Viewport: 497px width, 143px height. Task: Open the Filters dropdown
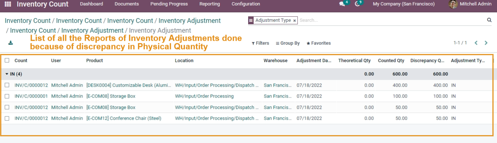[x=261, y=43]
